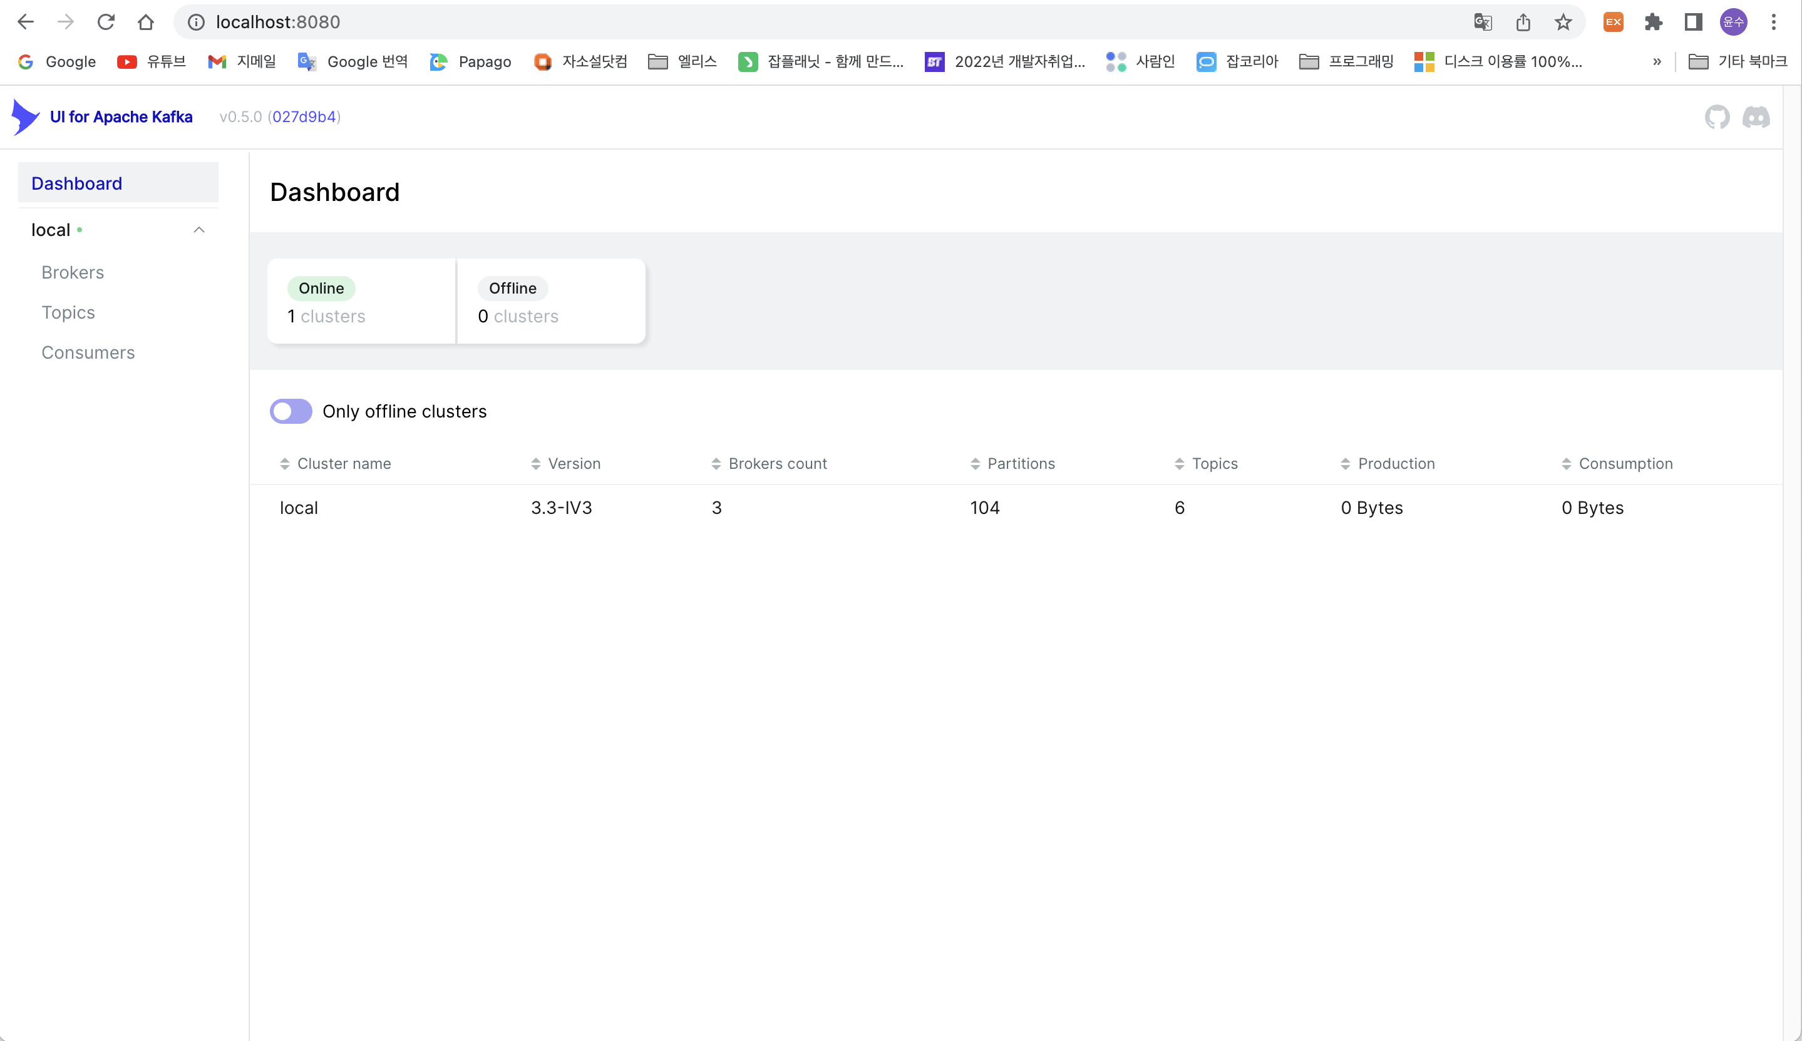Select Dashboard in the sidebar
The height and width of the screenshot is (1041, 1802).
point(76,183)
